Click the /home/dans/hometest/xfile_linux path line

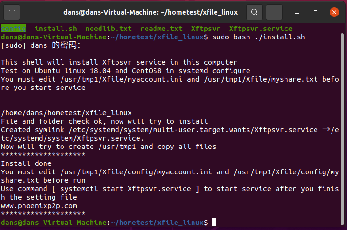tap(67, 113)
